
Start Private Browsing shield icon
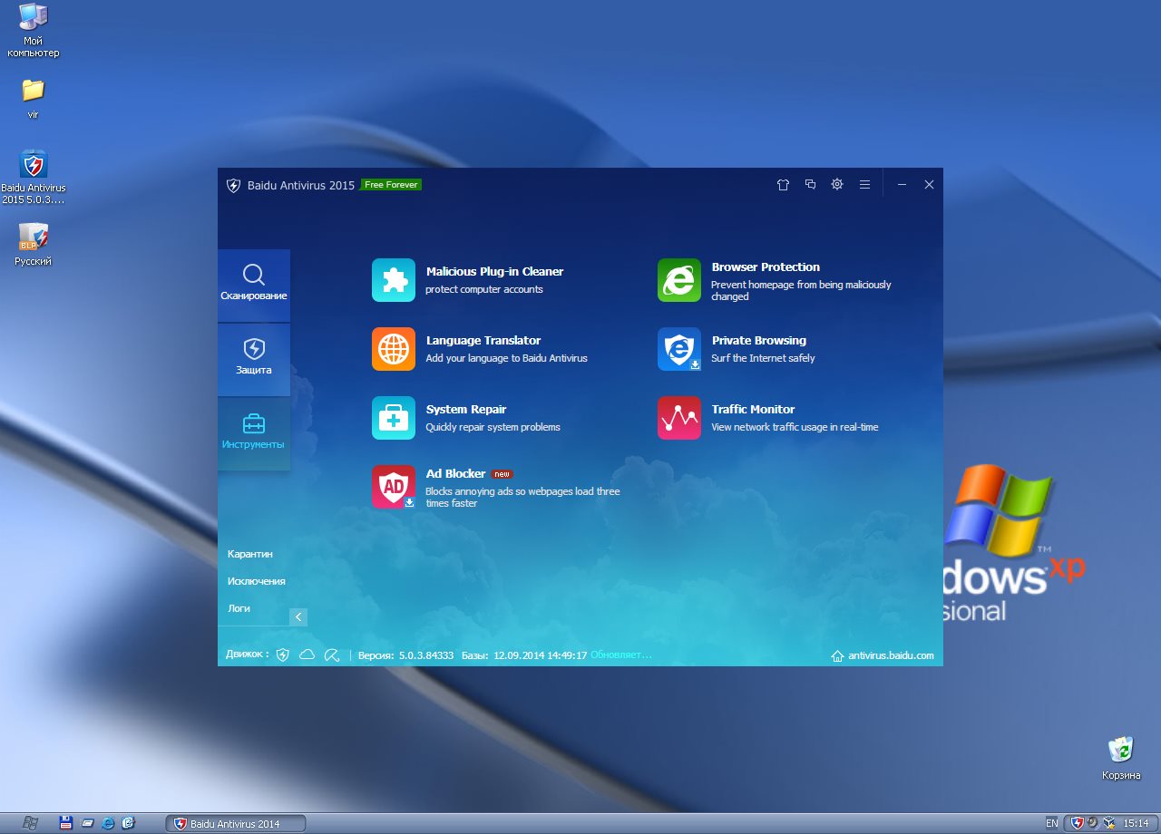click(x=679, y=349)
